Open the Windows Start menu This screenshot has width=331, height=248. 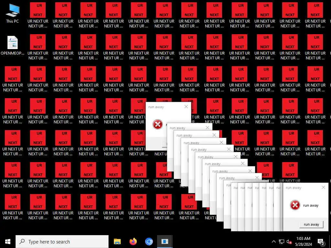(8, 242)
